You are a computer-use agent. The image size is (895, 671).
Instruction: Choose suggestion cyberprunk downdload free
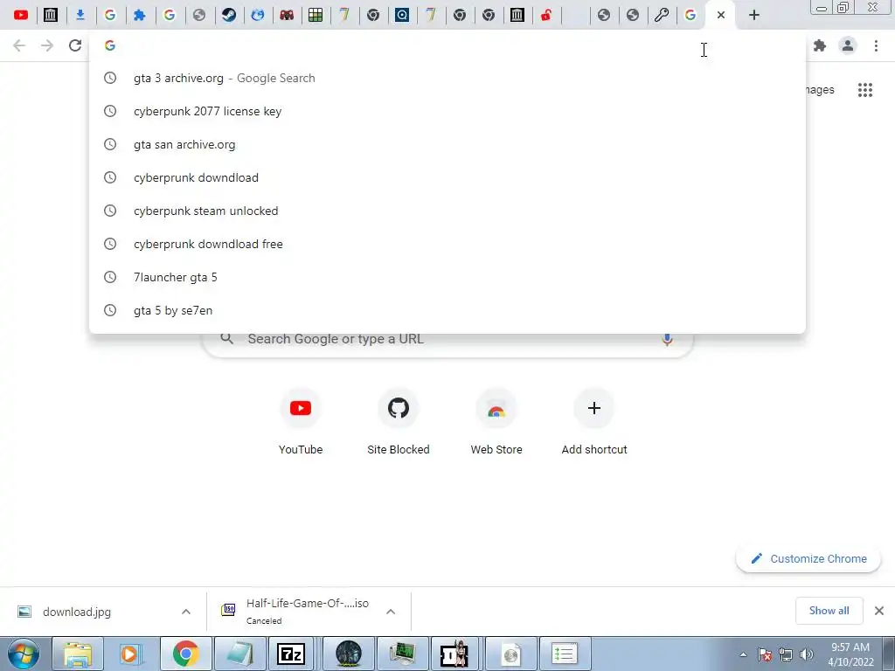coord(447,244)
